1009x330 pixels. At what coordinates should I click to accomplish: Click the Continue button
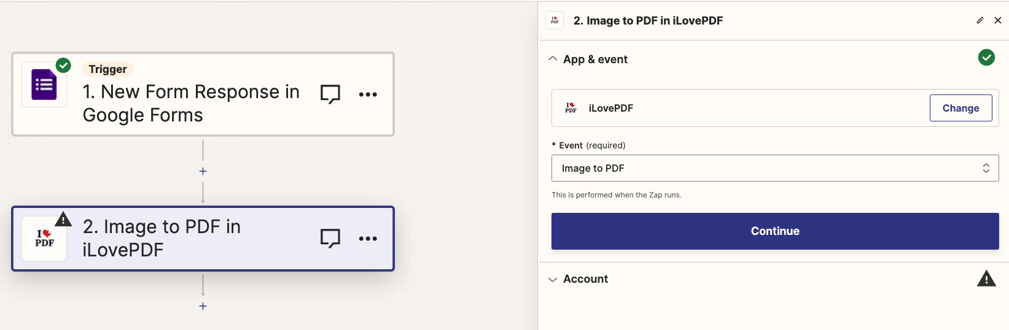(775, 231)
